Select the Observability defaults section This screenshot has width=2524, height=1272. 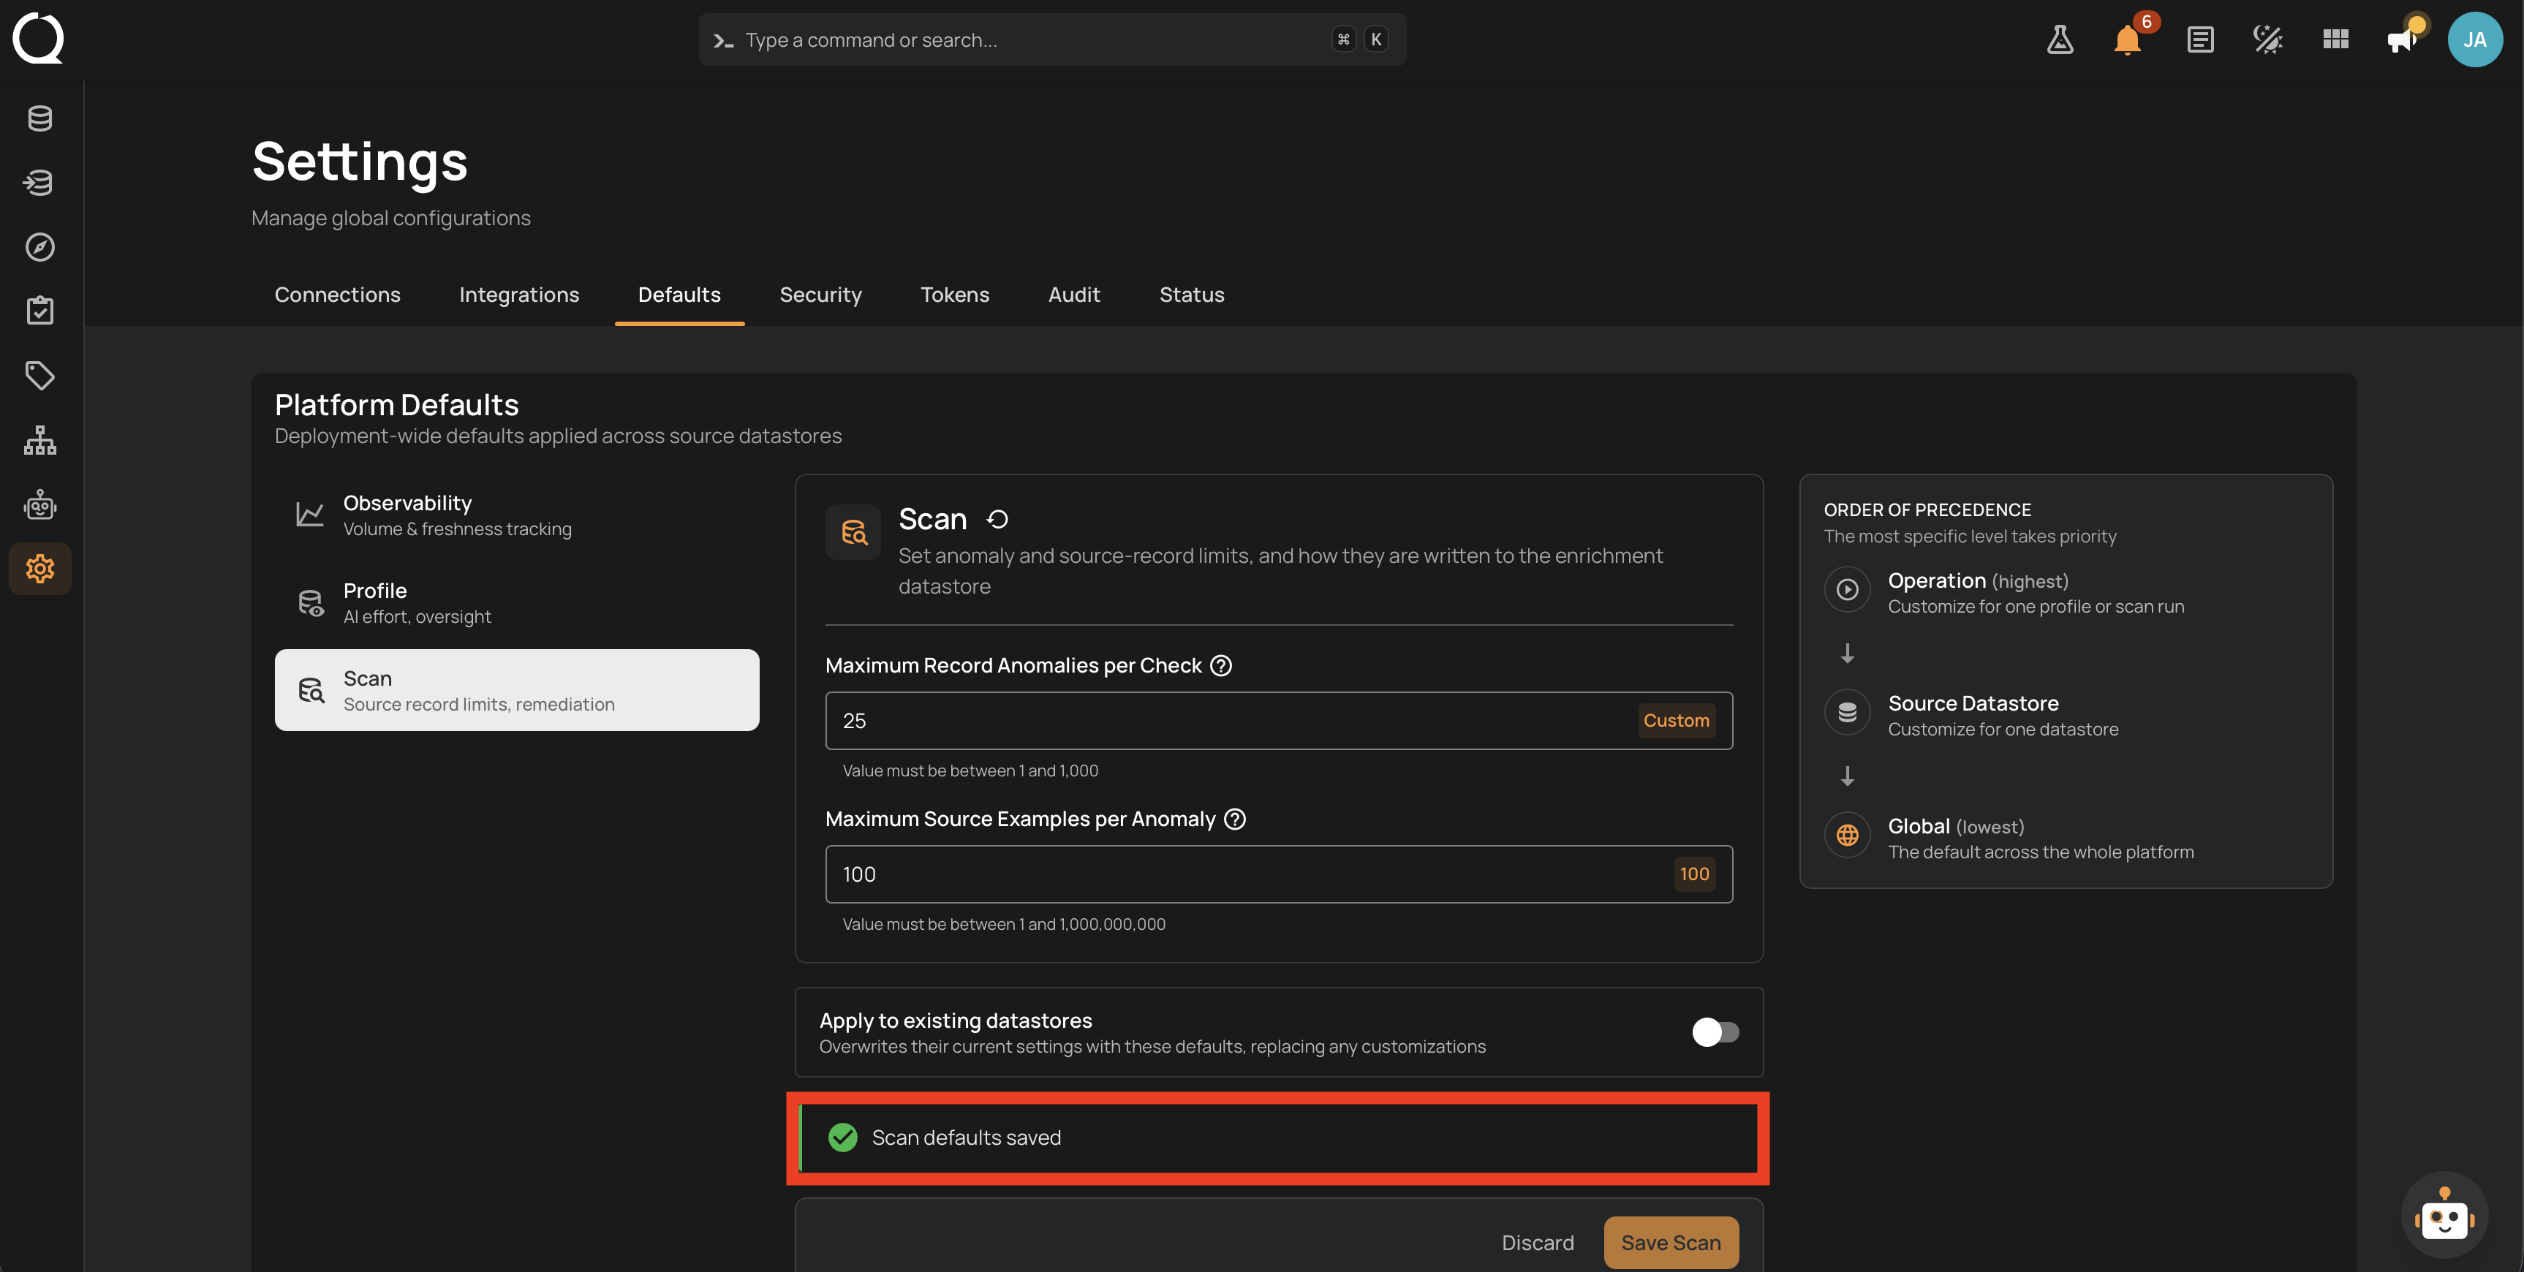[x=516, y=515]
